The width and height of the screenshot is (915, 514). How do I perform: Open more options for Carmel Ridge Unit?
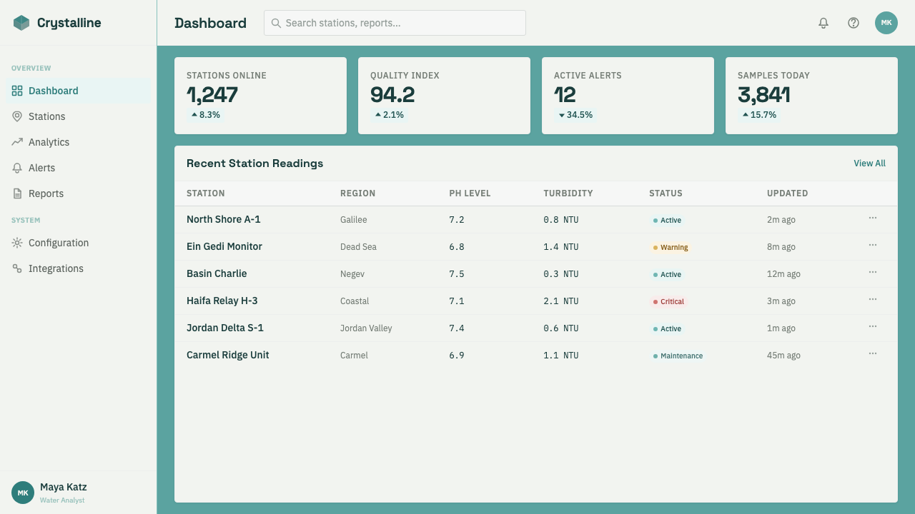(x=873, y=354)
